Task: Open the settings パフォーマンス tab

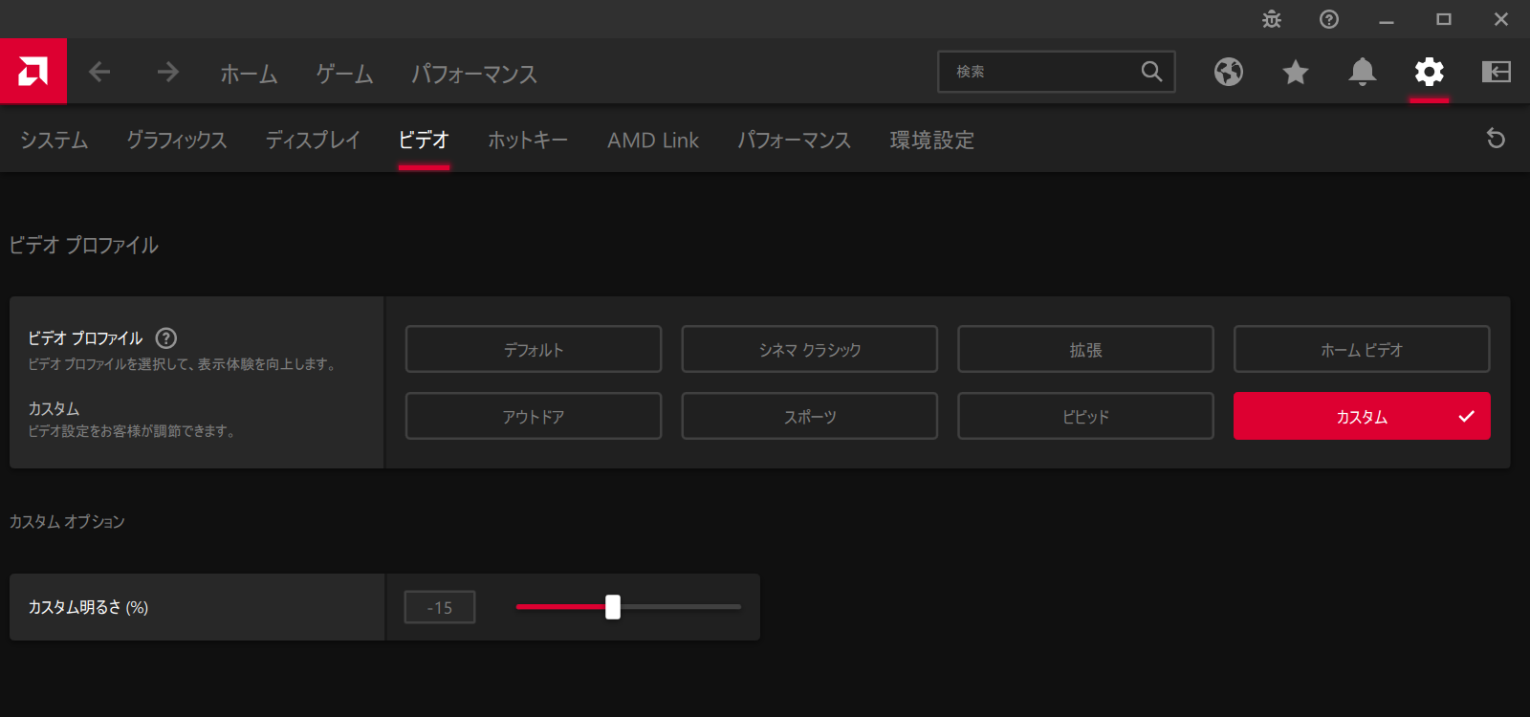Action: click(794, 141)
